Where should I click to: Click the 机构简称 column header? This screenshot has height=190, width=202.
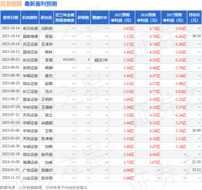pyautogui.click(x=30, y=18)
